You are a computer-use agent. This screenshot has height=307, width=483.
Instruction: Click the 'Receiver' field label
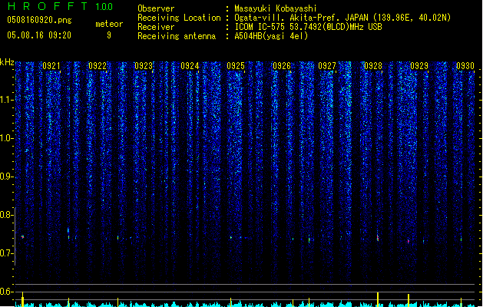click(156, 27)
